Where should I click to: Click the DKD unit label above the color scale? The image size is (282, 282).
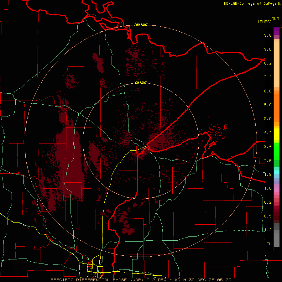click(x=275, y=19)
